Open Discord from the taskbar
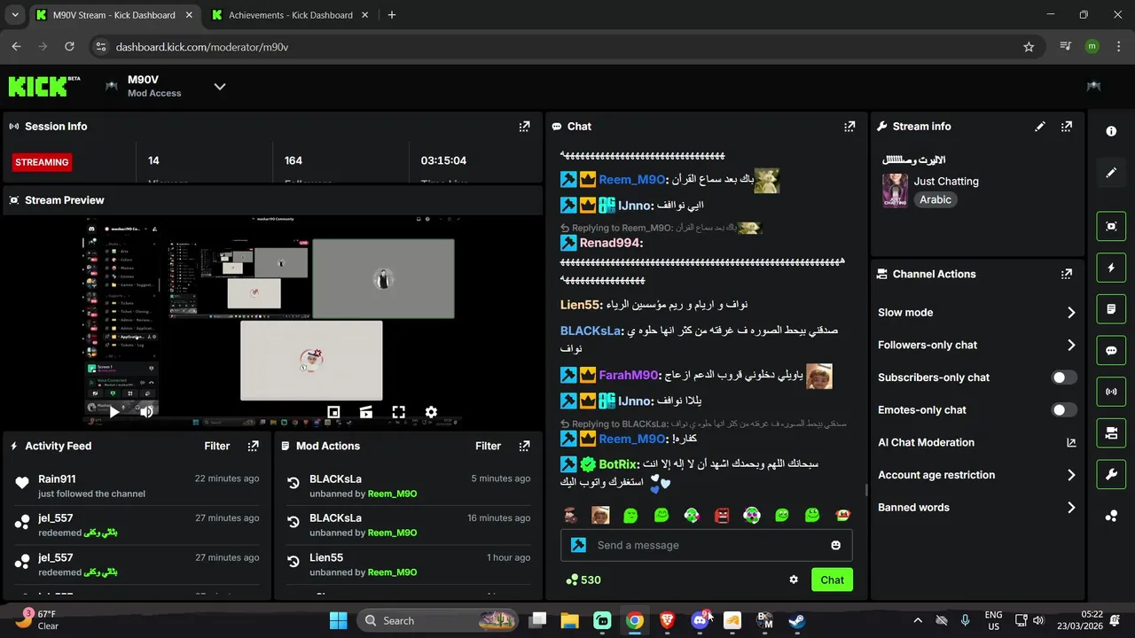1135x638 pixels. [700, 620]
